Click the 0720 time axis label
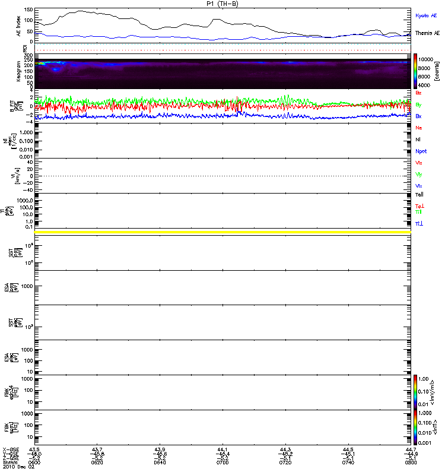 (285, 463)
